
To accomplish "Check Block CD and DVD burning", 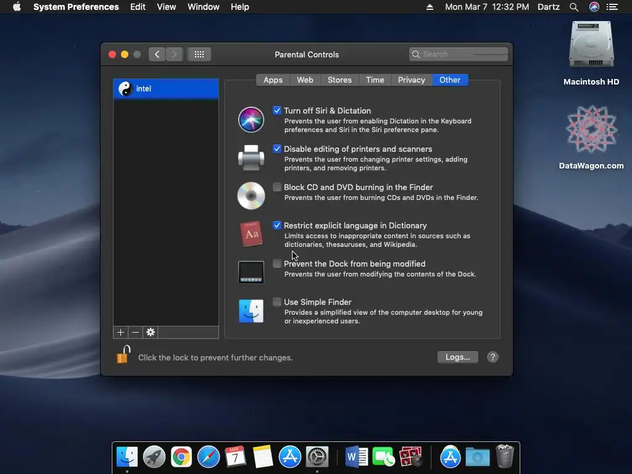I will coord(277,187).
